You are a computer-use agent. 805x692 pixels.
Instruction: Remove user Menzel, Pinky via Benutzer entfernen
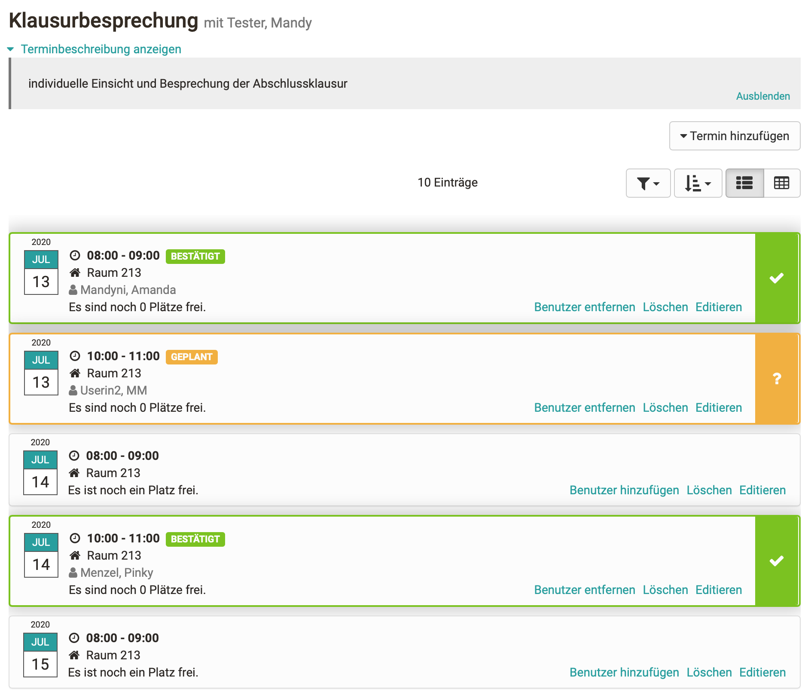(584, 590)
